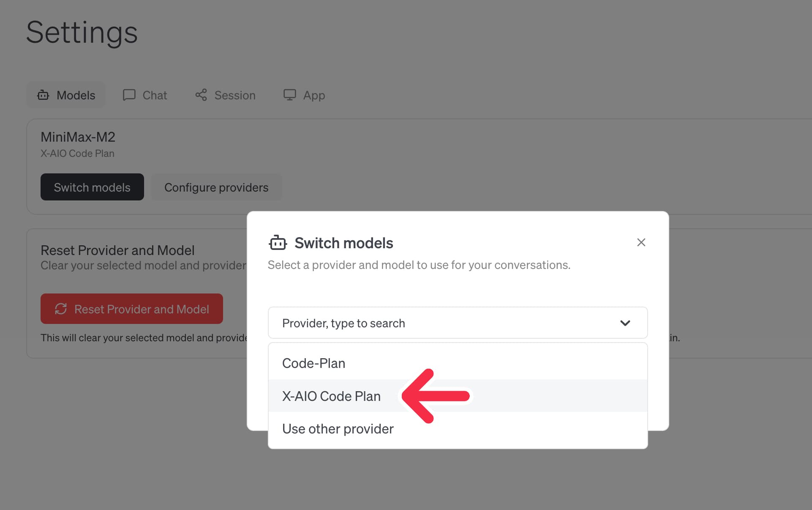Switch to the Chat tab
Screen dimensions: 812x510
154,95
